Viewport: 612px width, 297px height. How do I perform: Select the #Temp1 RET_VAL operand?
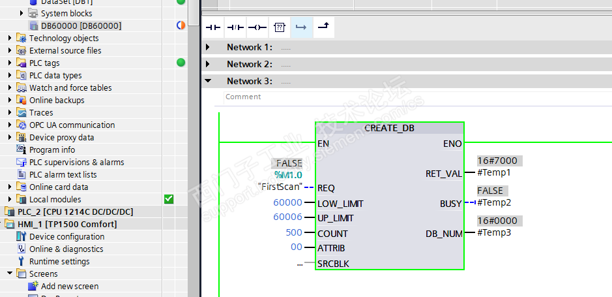coord(494,172)
